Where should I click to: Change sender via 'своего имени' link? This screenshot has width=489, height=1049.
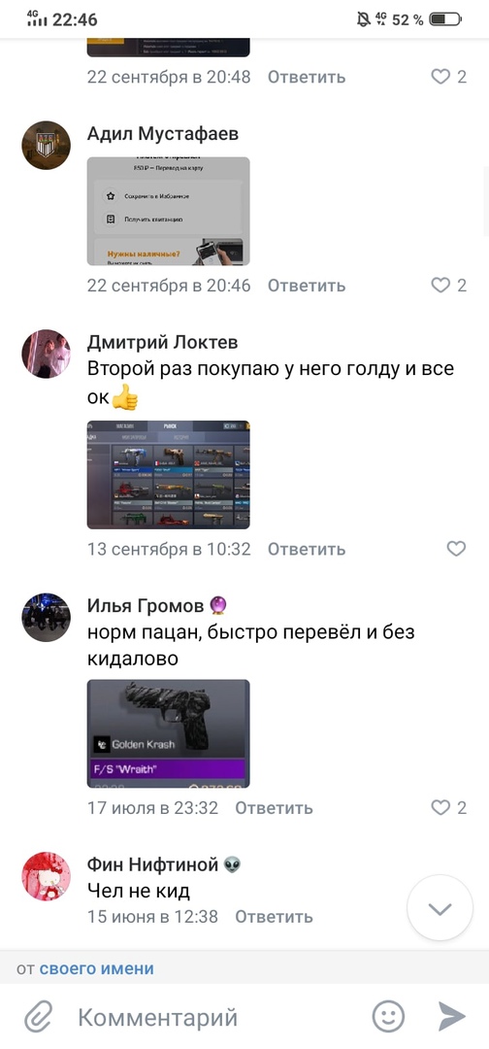click(x=96, y=968)
